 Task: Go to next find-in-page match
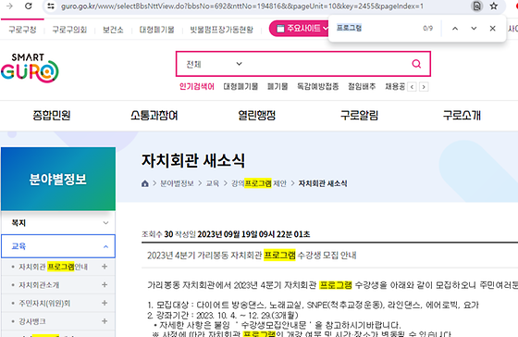coord(474,29)
